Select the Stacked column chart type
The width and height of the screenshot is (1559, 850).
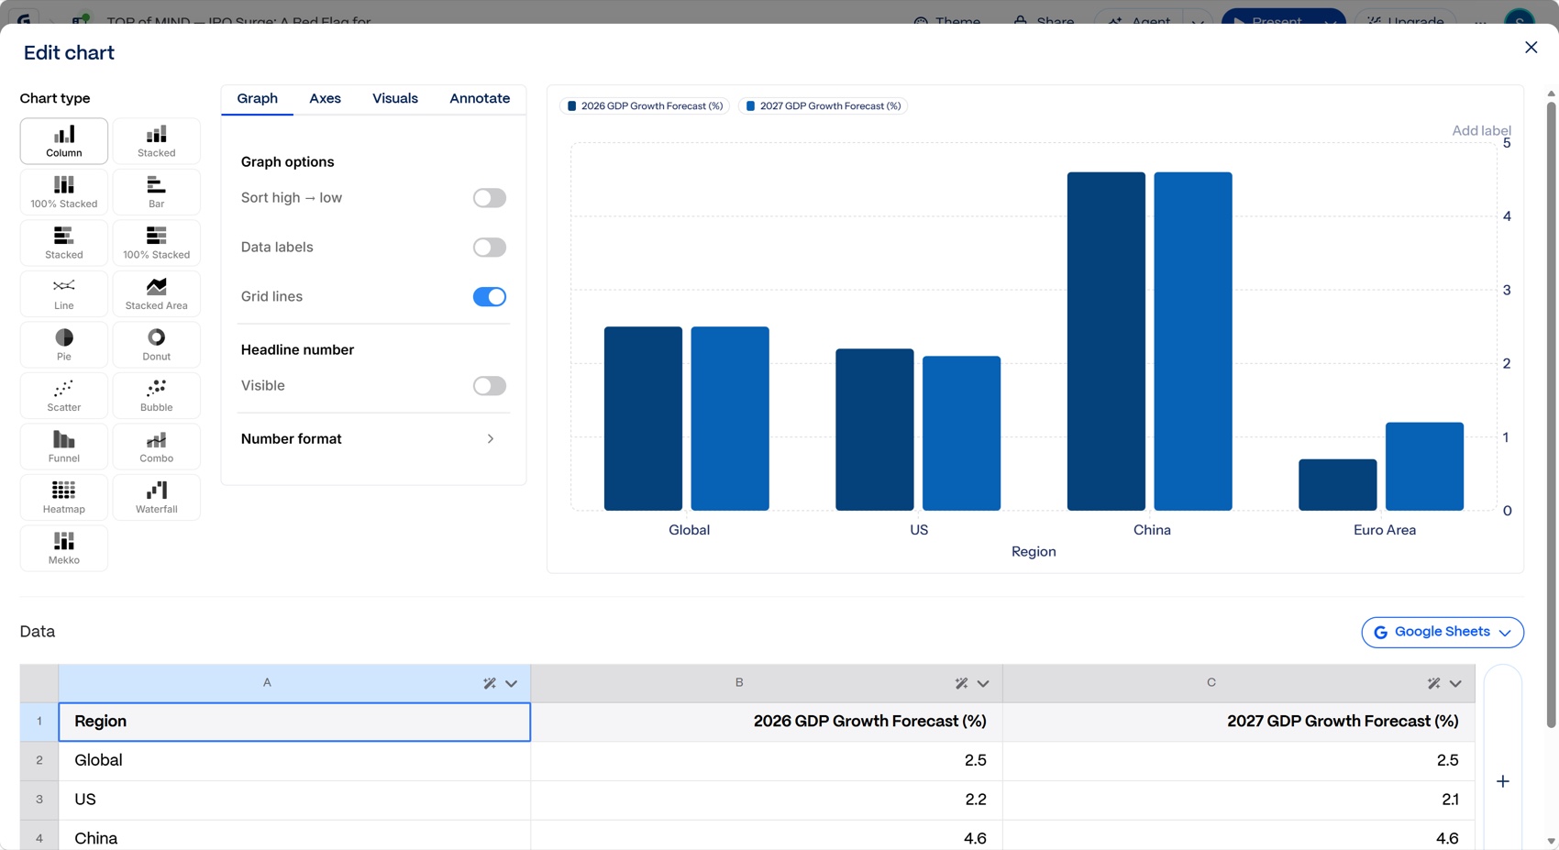[157, 141]
